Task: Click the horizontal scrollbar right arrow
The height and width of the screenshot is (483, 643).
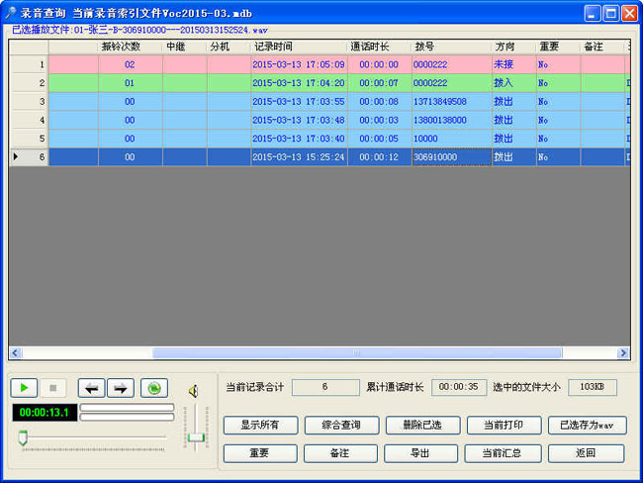Action: [x=623, y=352]
